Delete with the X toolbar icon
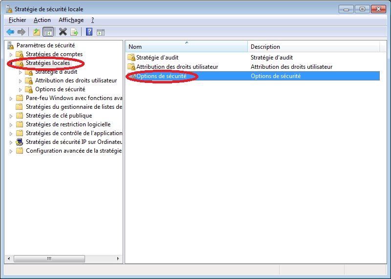Viewport: 391px width, 279px height. click(63, 32)
